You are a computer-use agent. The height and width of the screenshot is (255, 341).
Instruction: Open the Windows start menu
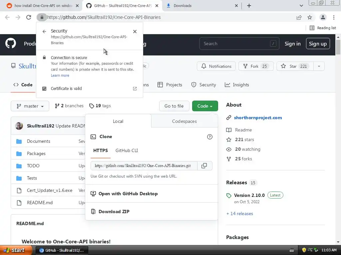[x=16, y=250]
